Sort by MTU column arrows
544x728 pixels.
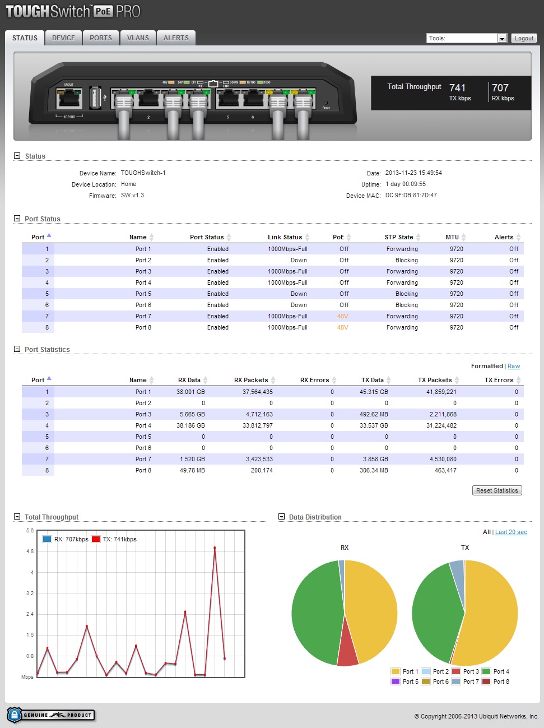(463, 237)
